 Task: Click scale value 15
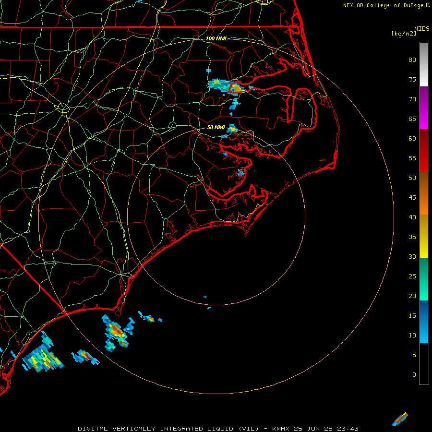pos(412,316)
